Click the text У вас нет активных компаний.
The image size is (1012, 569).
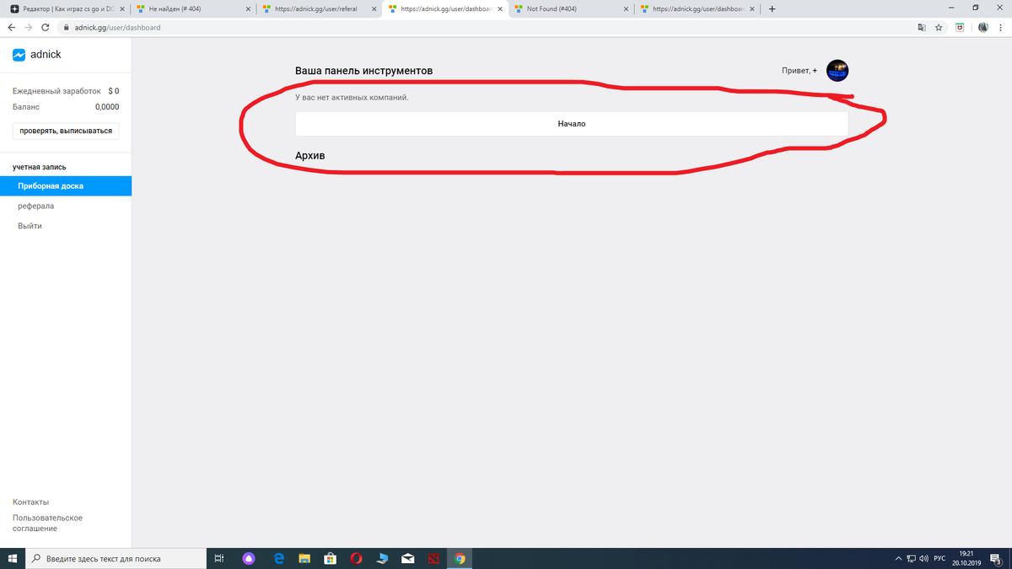tap(352, 98)
